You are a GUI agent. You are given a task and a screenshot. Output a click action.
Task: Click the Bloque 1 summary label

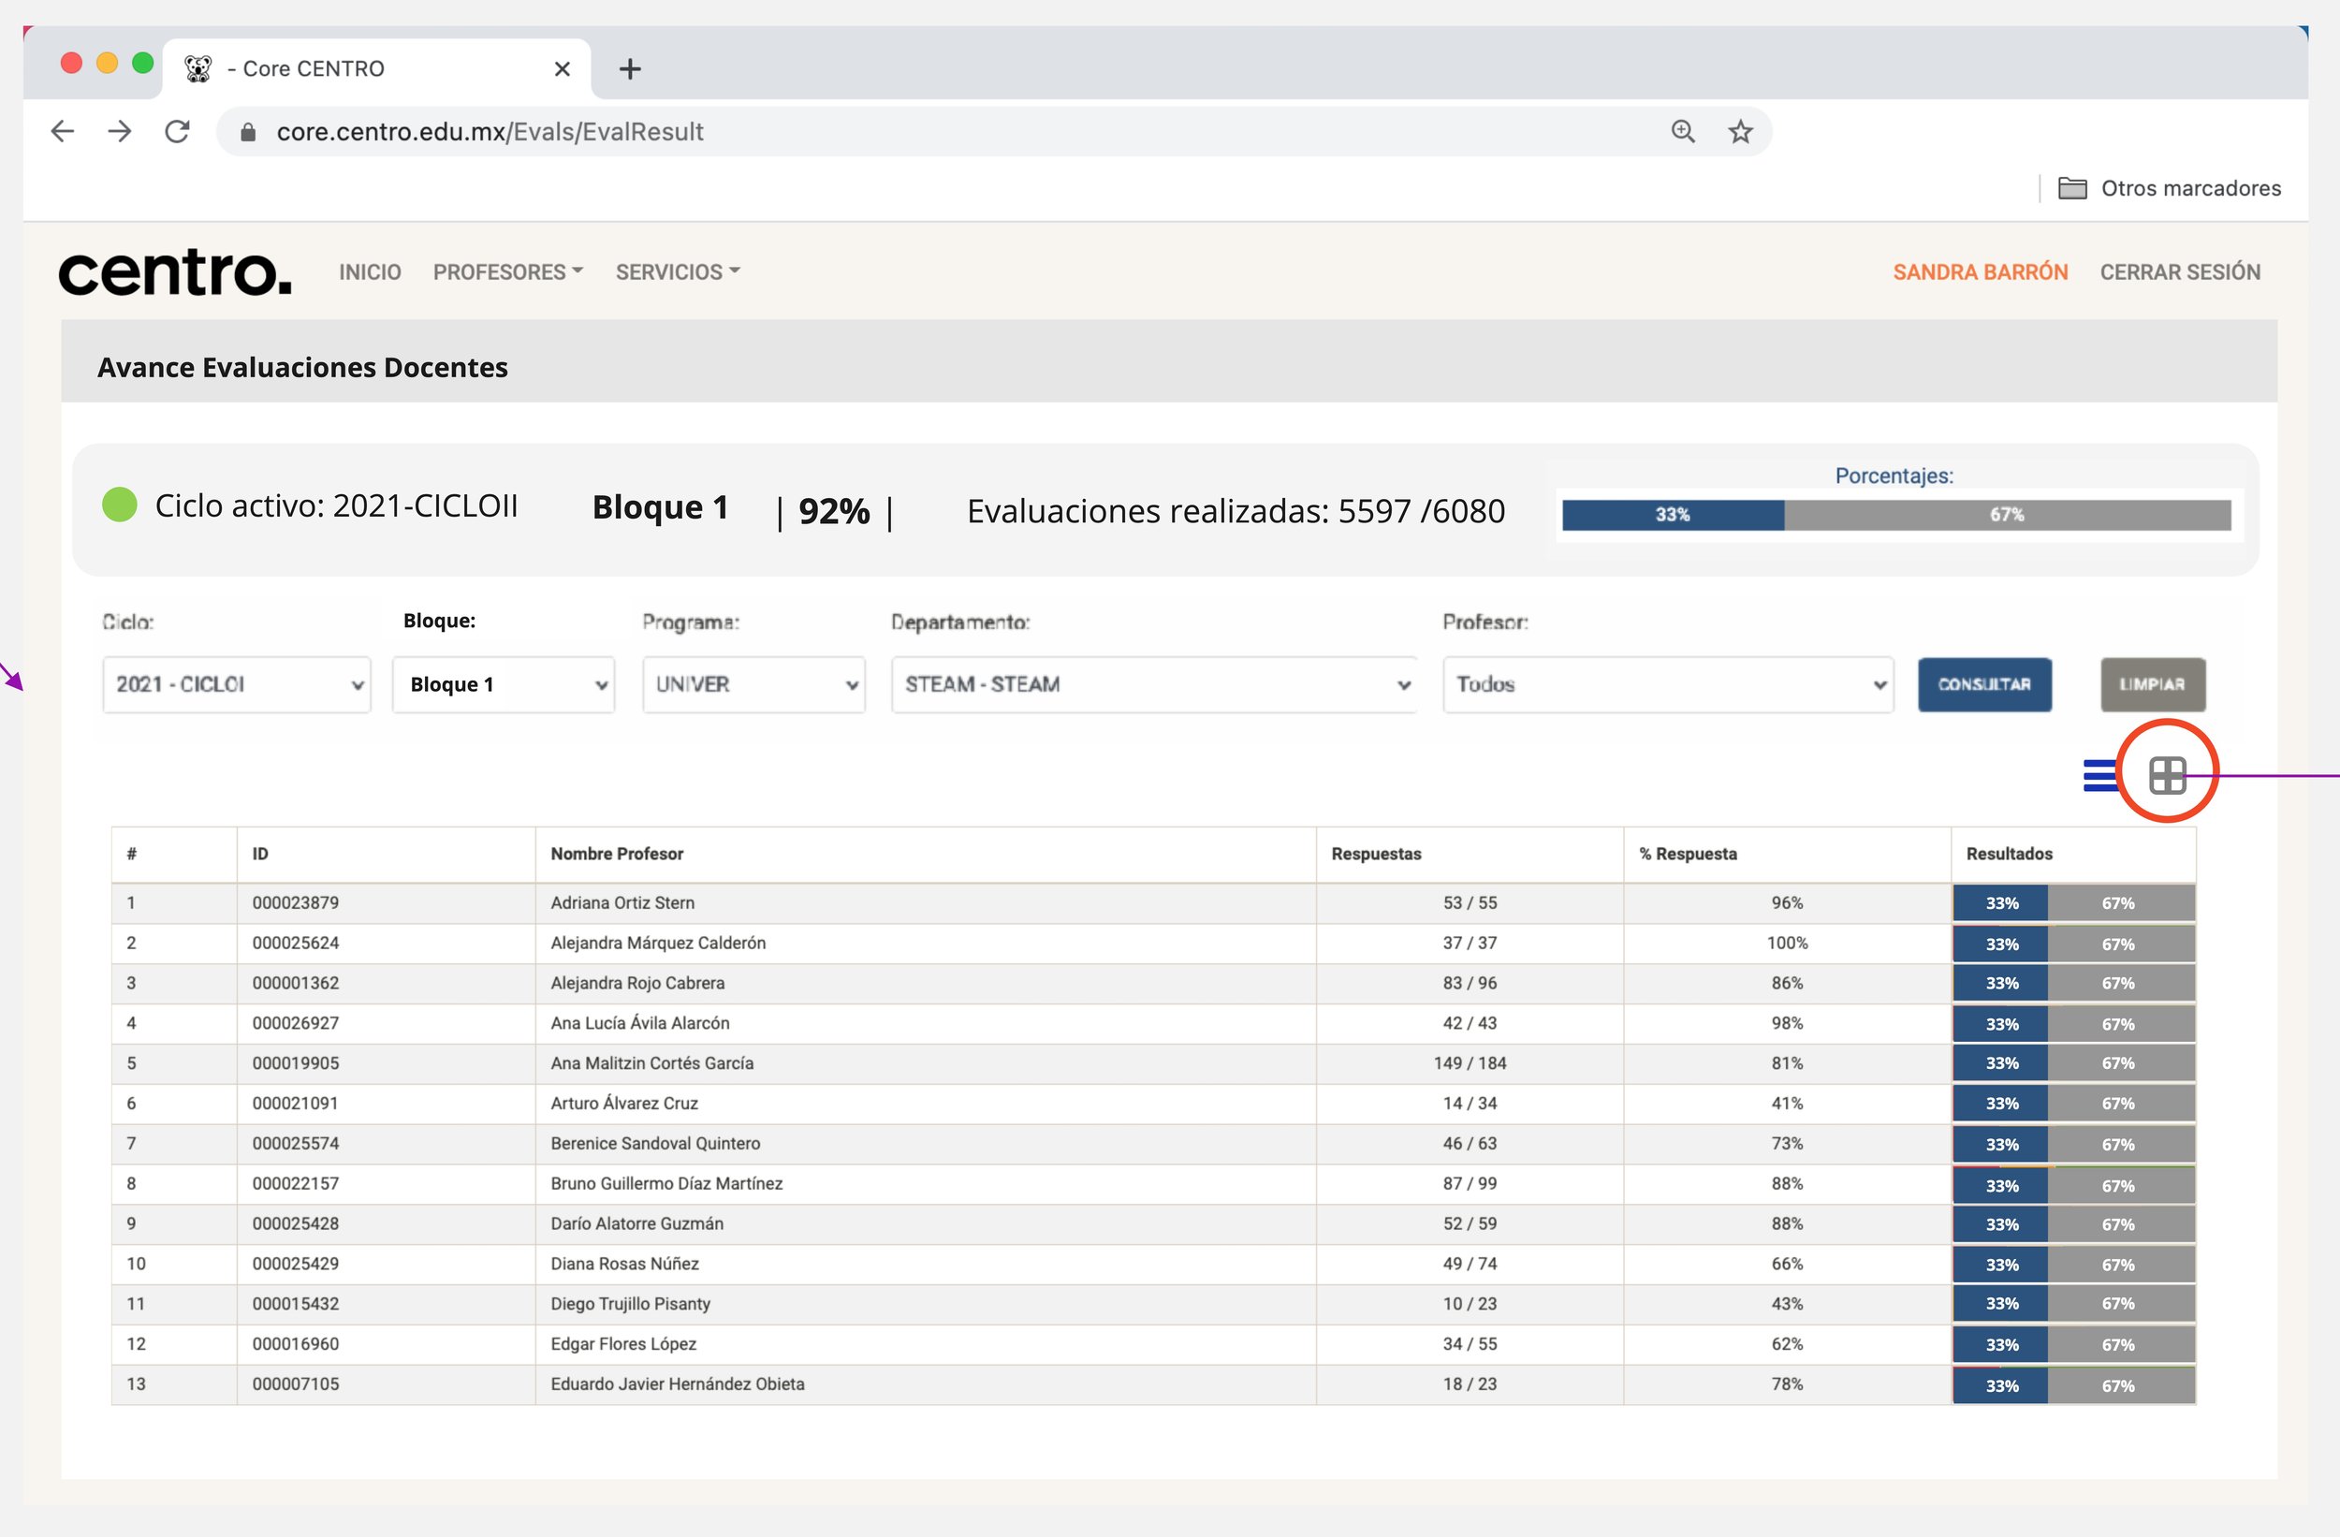coord(660,507)
